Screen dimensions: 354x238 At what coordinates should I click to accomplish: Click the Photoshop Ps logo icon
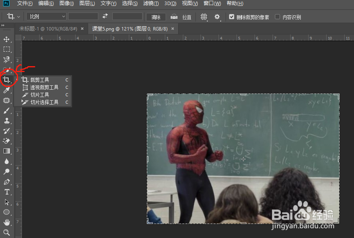pos(6,4)
